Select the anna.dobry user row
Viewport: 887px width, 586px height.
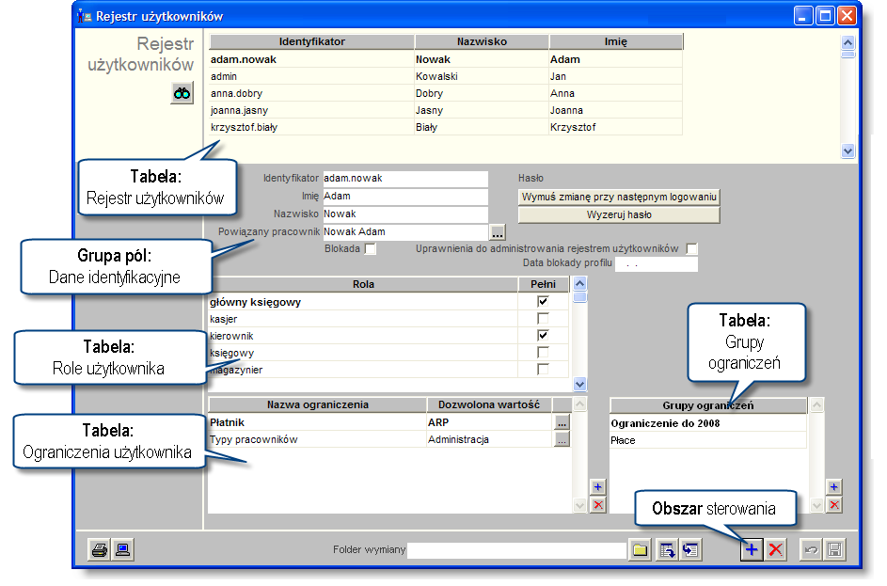coord(446,93)
